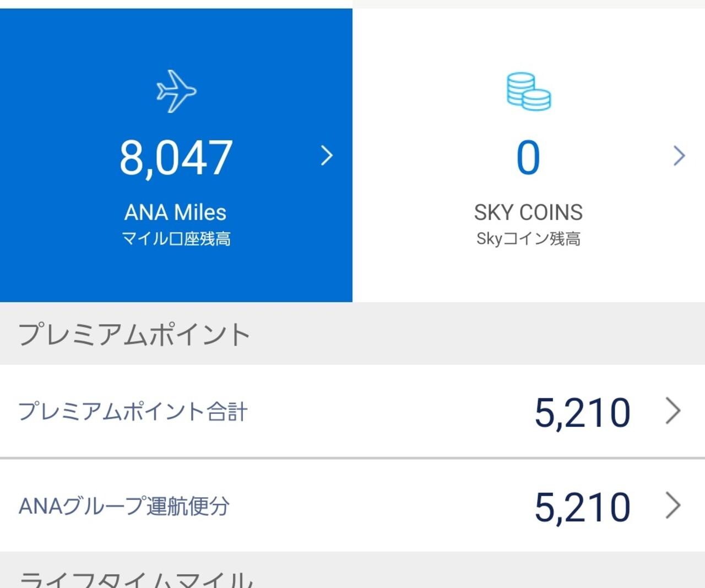
Task: Click the stacked coins icon
Action: point(528,91)
